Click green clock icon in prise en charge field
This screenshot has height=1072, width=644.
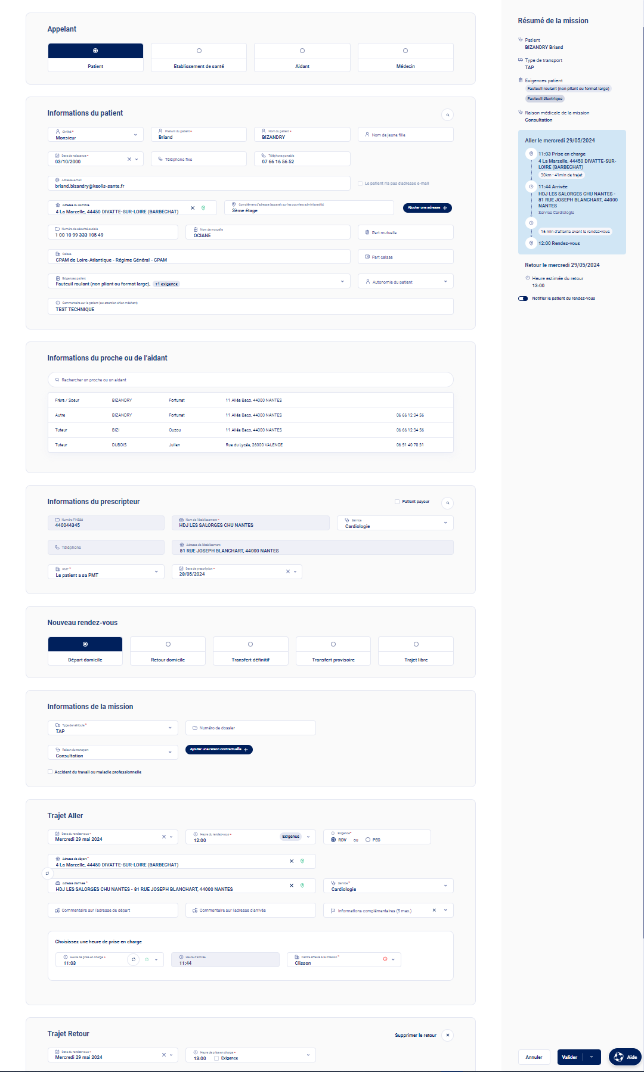click(x=147, y=959)
